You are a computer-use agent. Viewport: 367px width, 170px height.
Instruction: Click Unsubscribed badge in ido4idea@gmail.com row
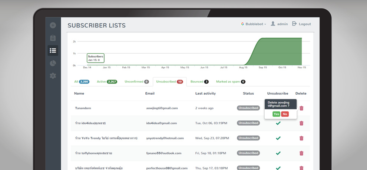click(248, 123)
